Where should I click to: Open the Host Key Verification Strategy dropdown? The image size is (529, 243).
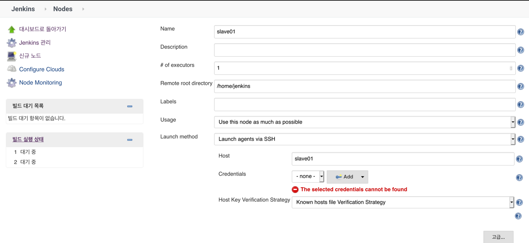click(403, 202)
